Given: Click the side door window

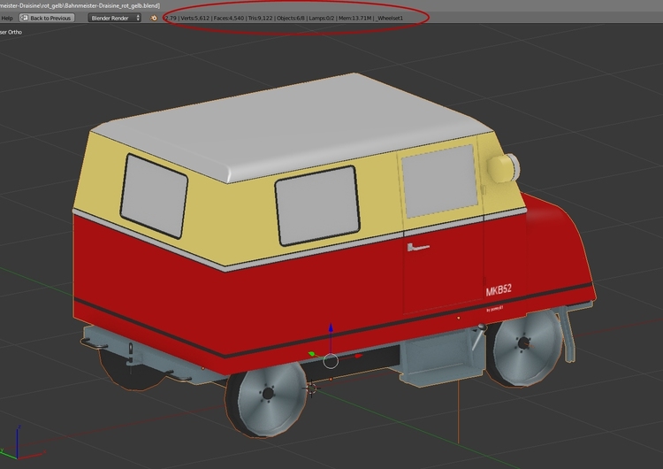Looking at the screenshot, I should 438,181.
